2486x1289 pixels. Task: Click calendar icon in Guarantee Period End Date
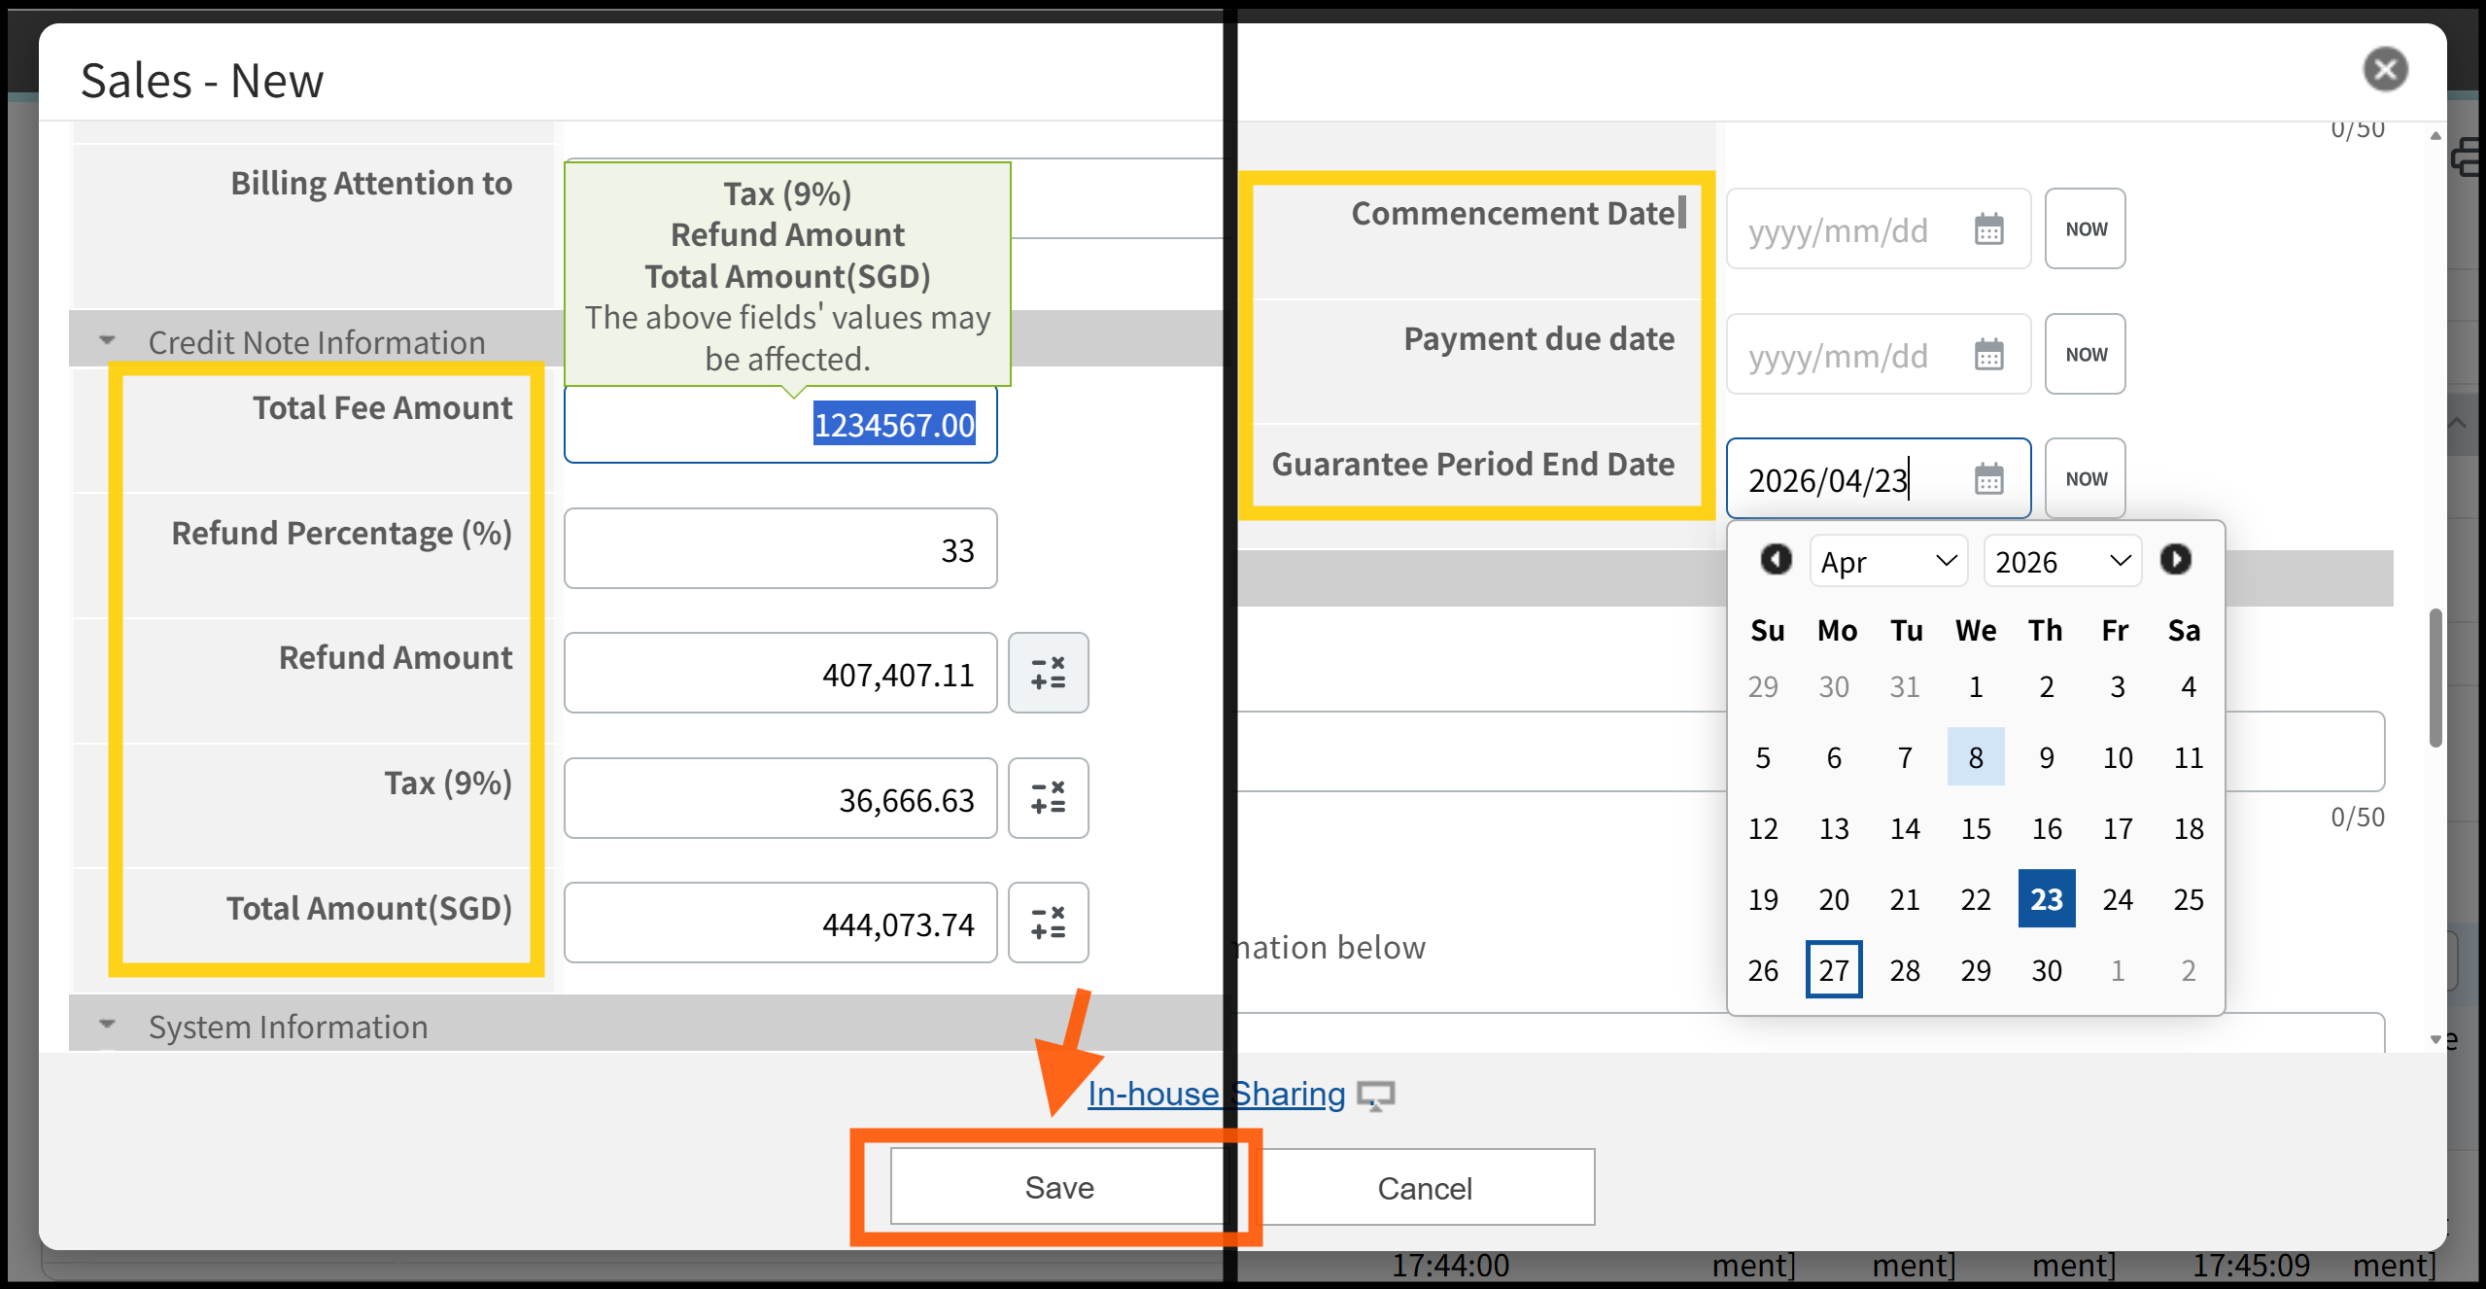coord(1988,479)
